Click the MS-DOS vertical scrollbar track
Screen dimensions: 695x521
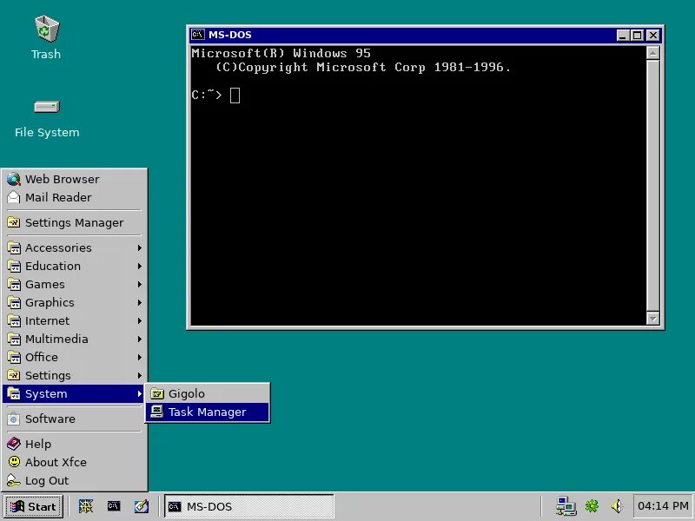coord(653,185)
